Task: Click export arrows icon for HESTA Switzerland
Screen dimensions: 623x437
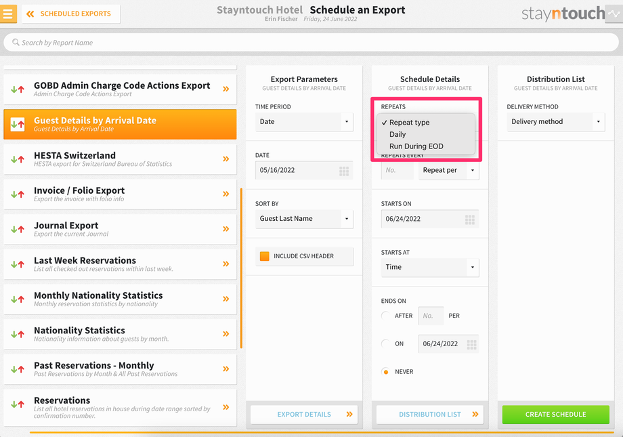Action: click(x=18, y=159)
